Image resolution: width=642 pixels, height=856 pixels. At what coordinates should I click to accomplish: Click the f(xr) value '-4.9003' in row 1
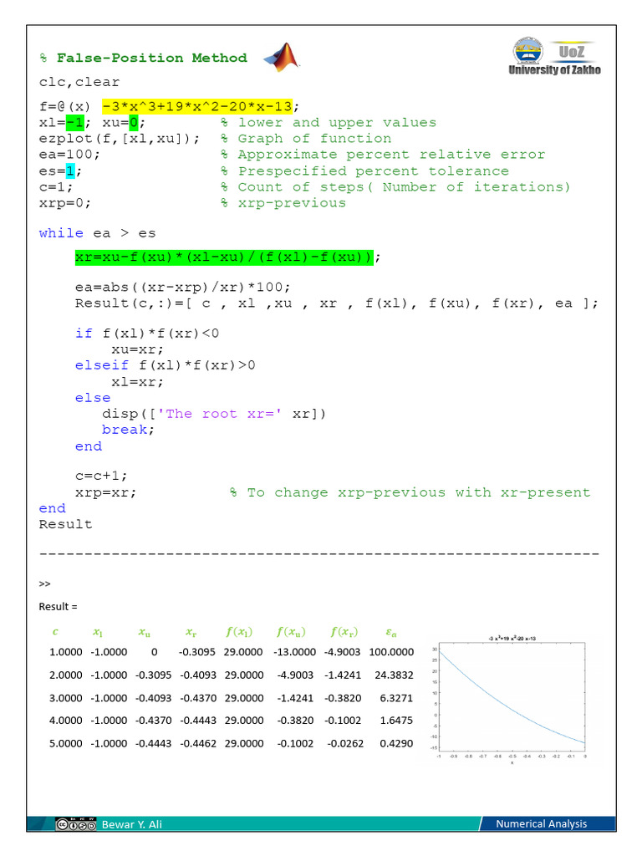tap(342, 652)
